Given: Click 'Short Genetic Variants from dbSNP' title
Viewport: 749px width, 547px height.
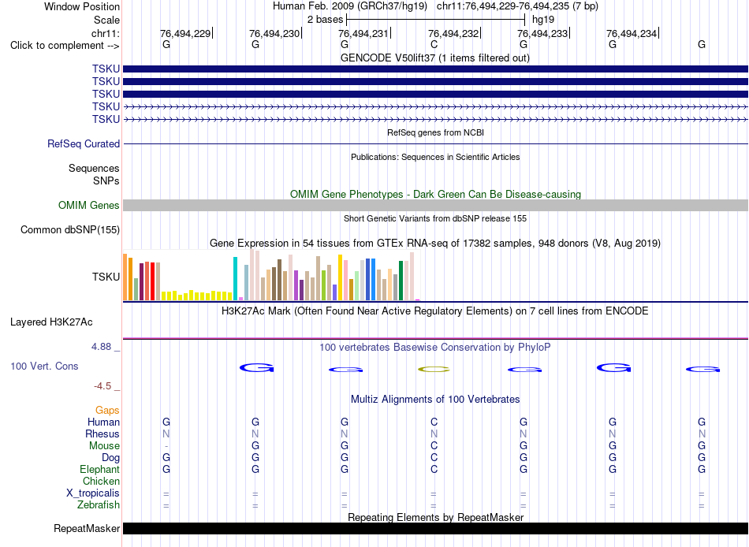Looking at the screenshot, I should (435, 218).
